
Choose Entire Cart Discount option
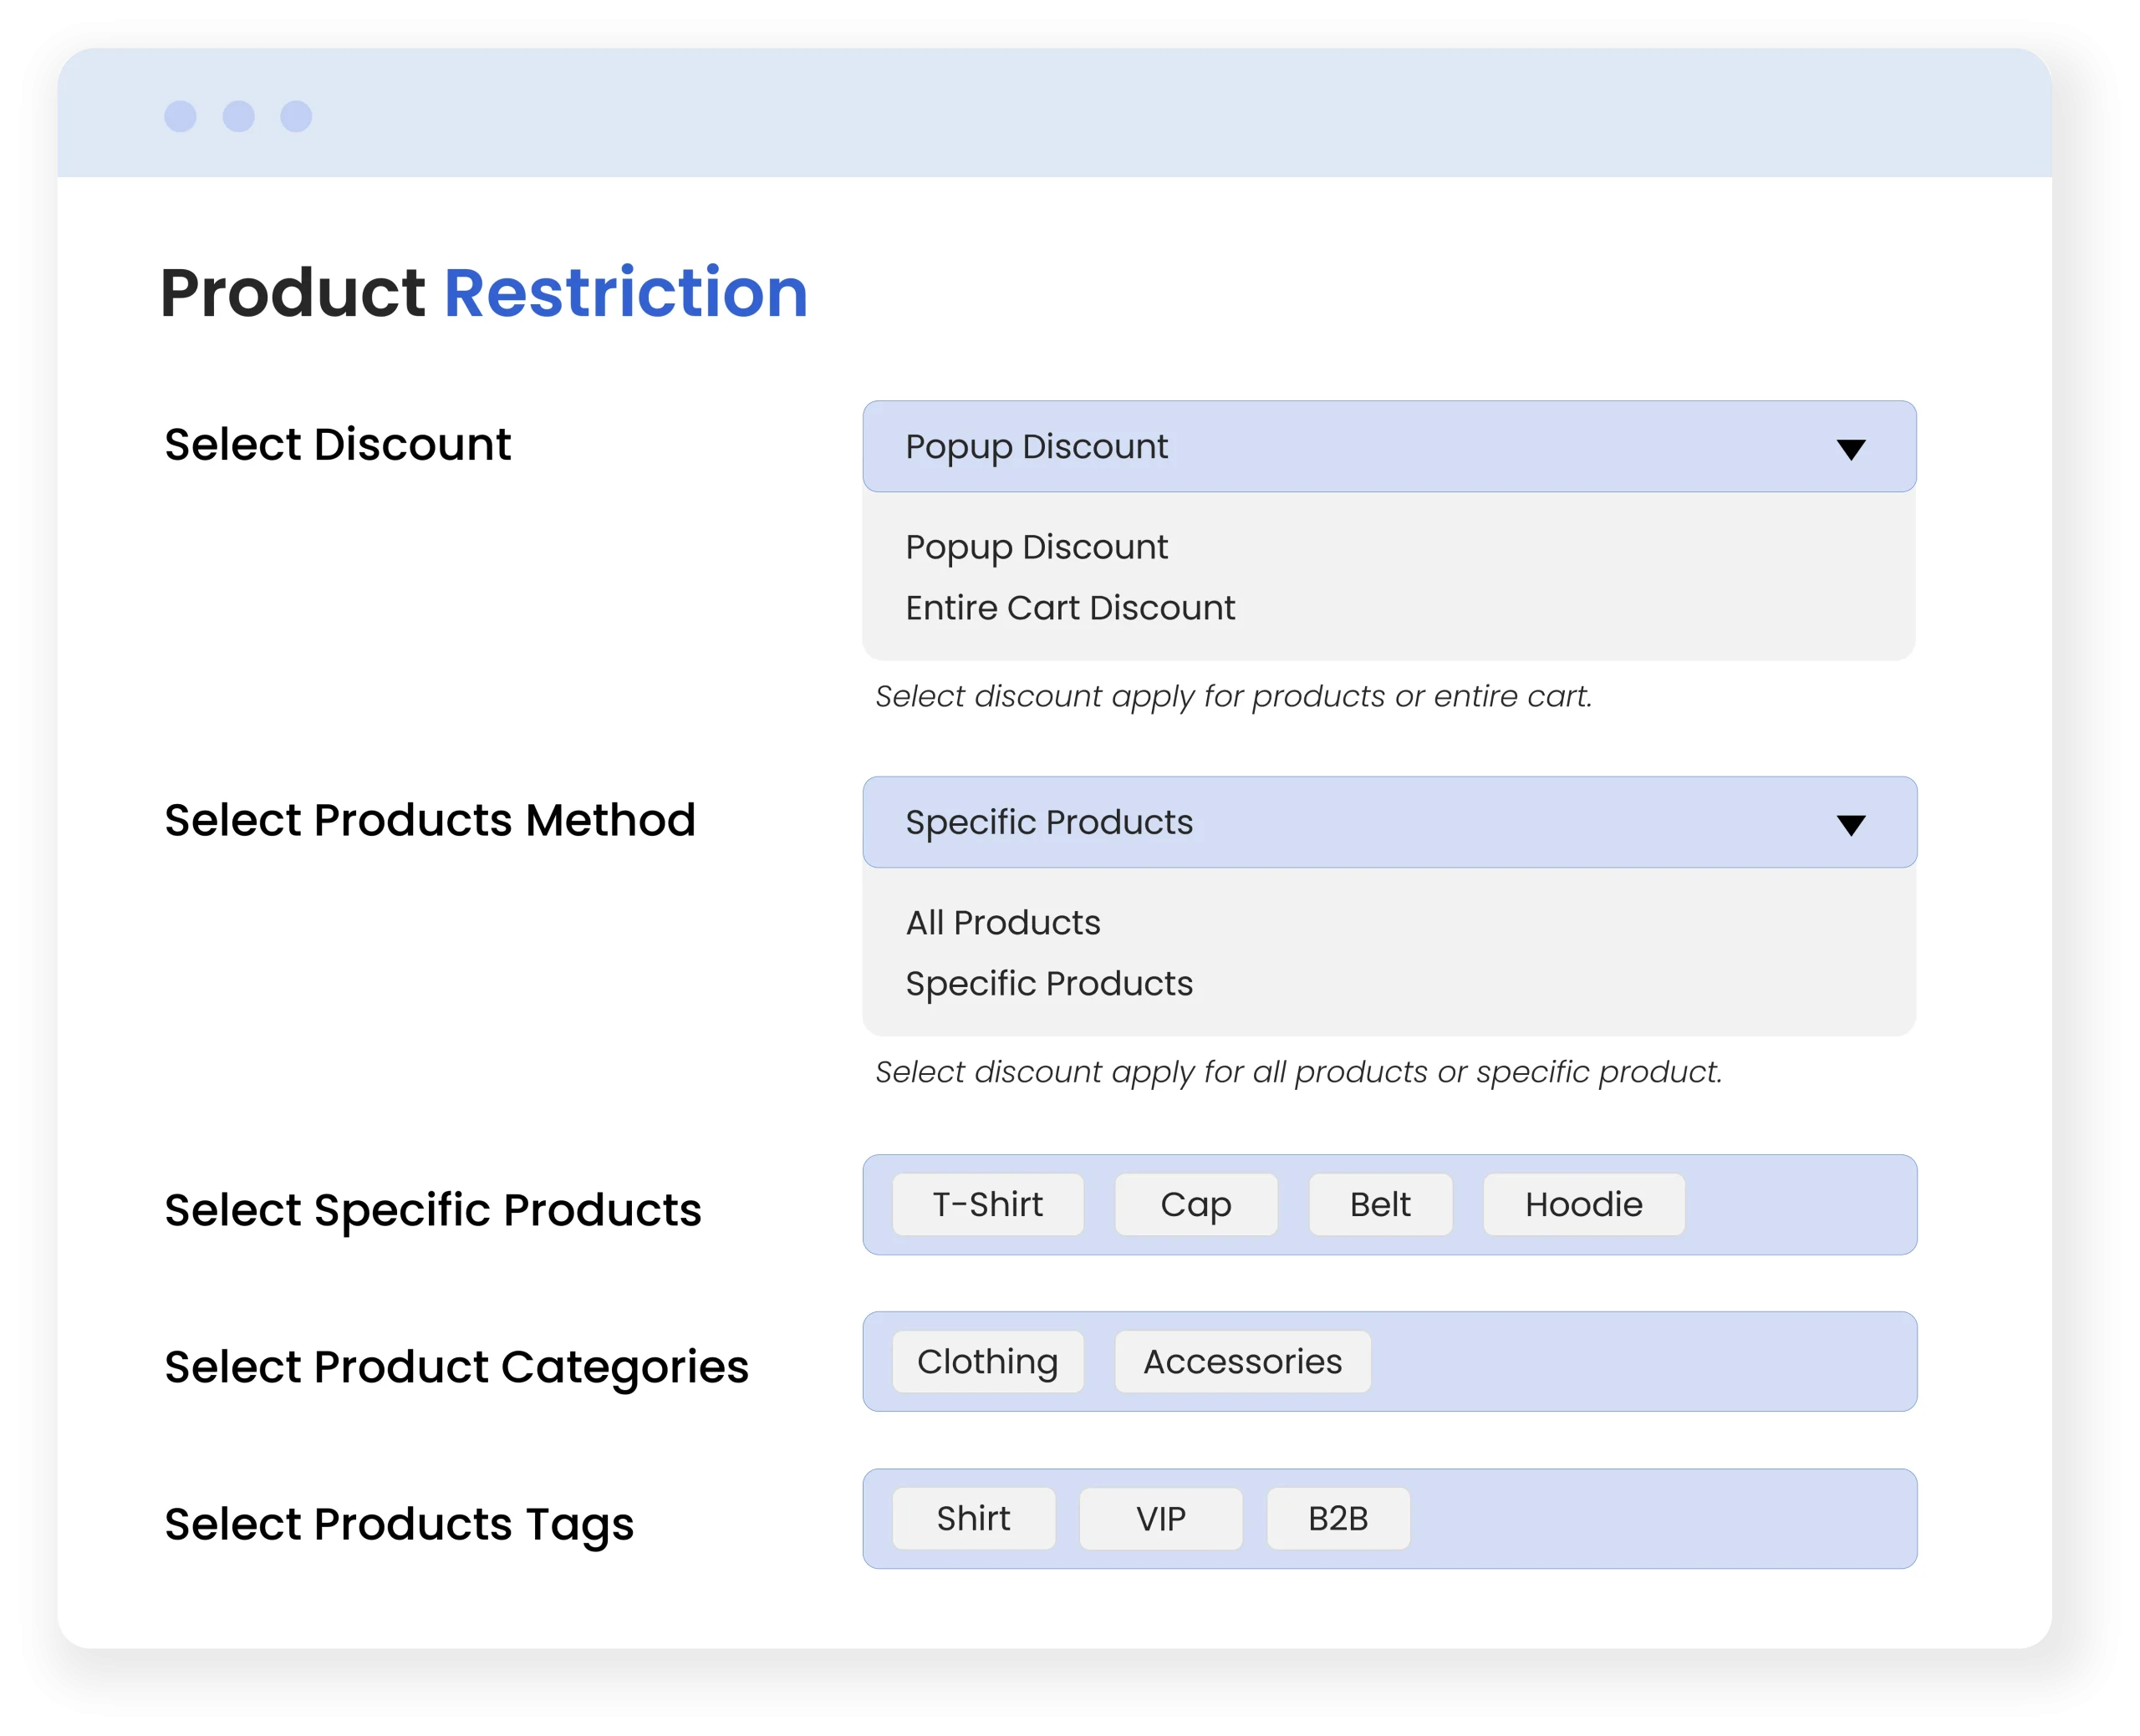pyautogui.click(x=1070, y=608)
